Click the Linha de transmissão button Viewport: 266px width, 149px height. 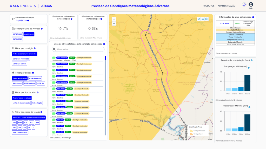tap(21, 103)
